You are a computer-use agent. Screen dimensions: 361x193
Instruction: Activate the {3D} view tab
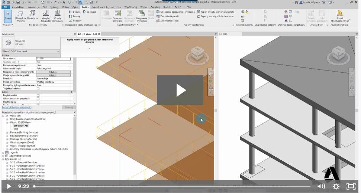point(225,34)
